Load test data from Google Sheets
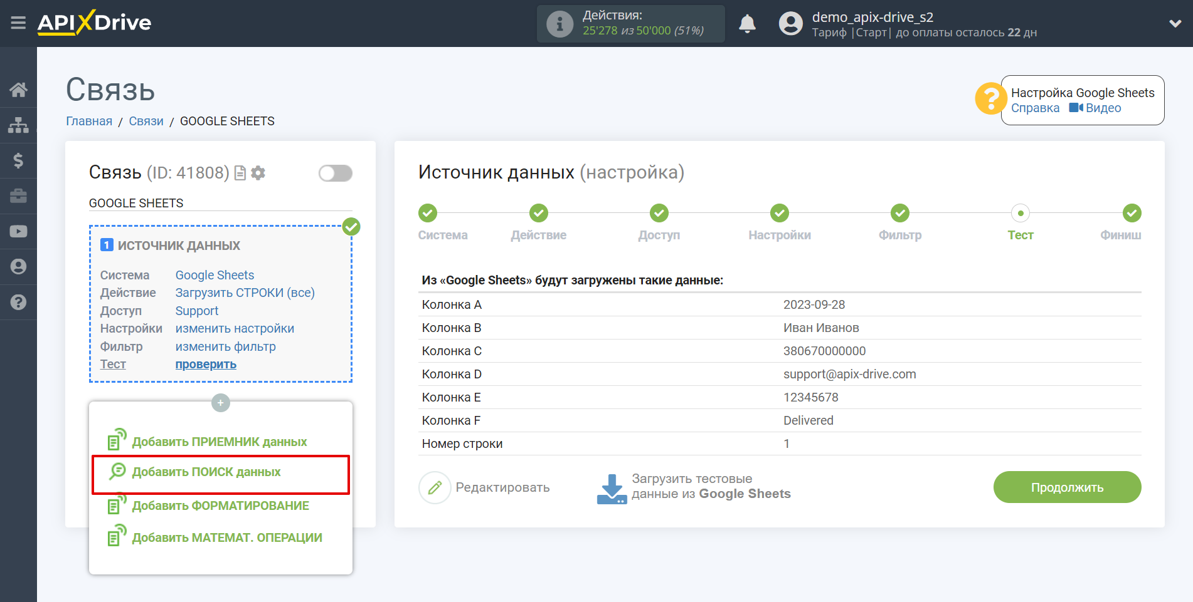 (x=694, y=487)
